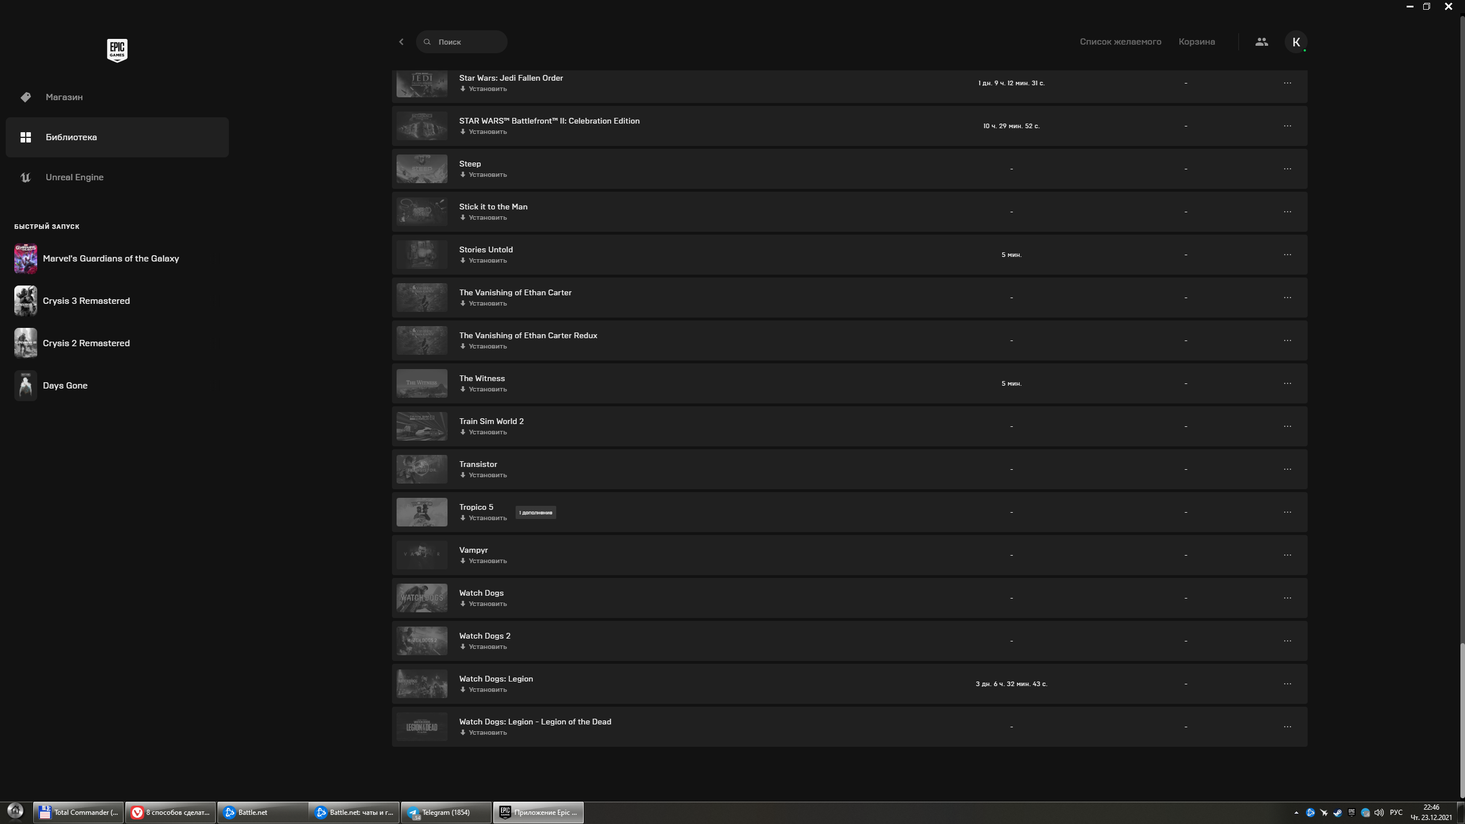Open the Watch Dogs game thumbnail
This screenshot has width=1465, height=824.
tap(422, 598)
